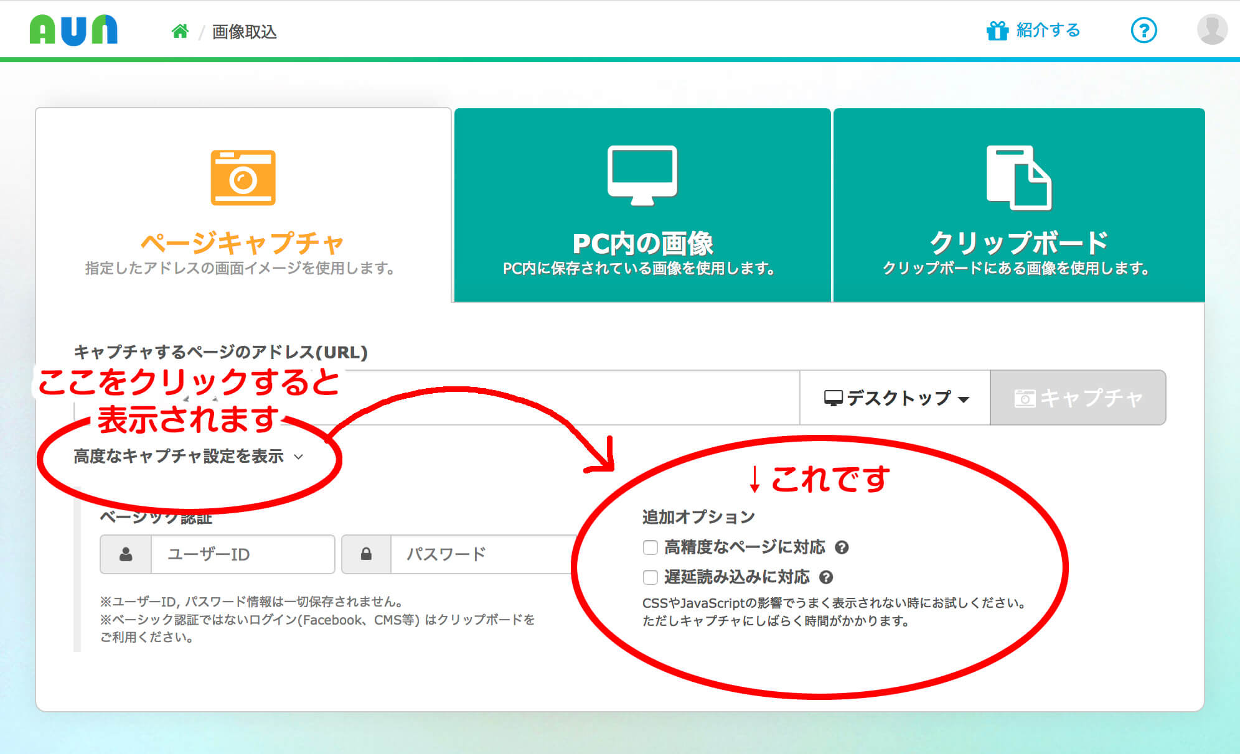Click the clipboard documents icon
This screenshot has width=1240, height=754.
[1018, 177]
